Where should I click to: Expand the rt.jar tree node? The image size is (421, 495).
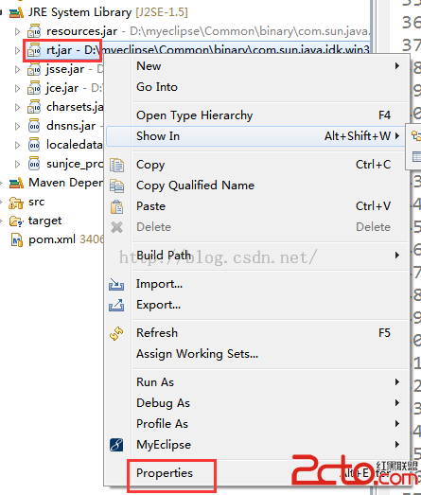(18, 50)
